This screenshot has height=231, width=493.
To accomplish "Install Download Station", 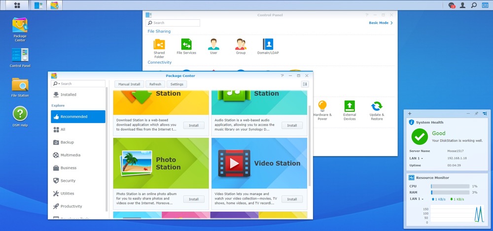I will click(x=194, y=126).
